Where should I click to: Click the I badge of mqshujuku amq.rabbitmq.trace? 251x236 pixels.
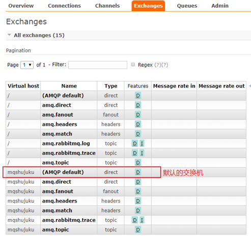pyautogui.click(x=142, y=220)
